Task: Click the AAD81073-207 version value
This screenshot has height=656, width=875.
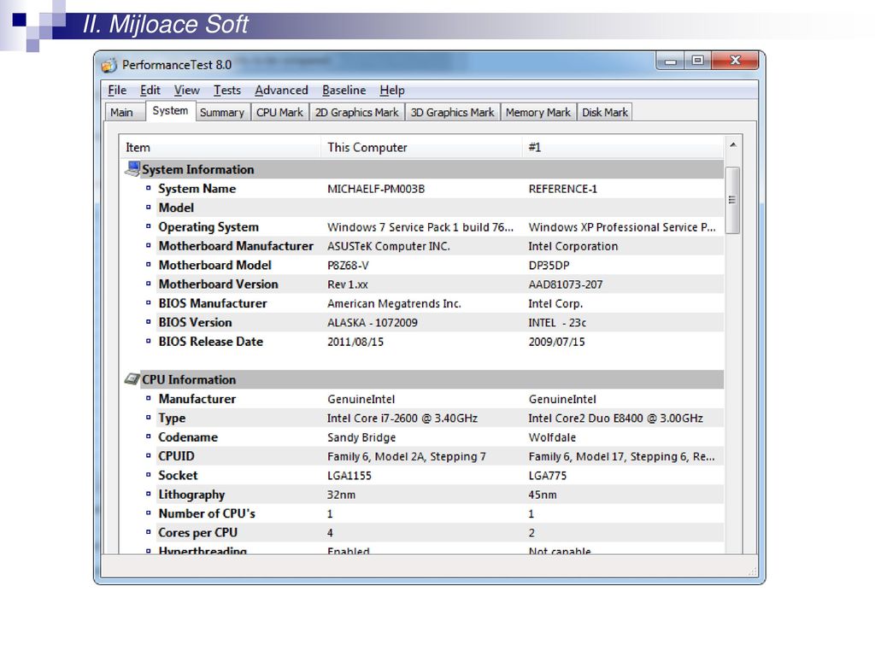Action: [x=566, y=284]
